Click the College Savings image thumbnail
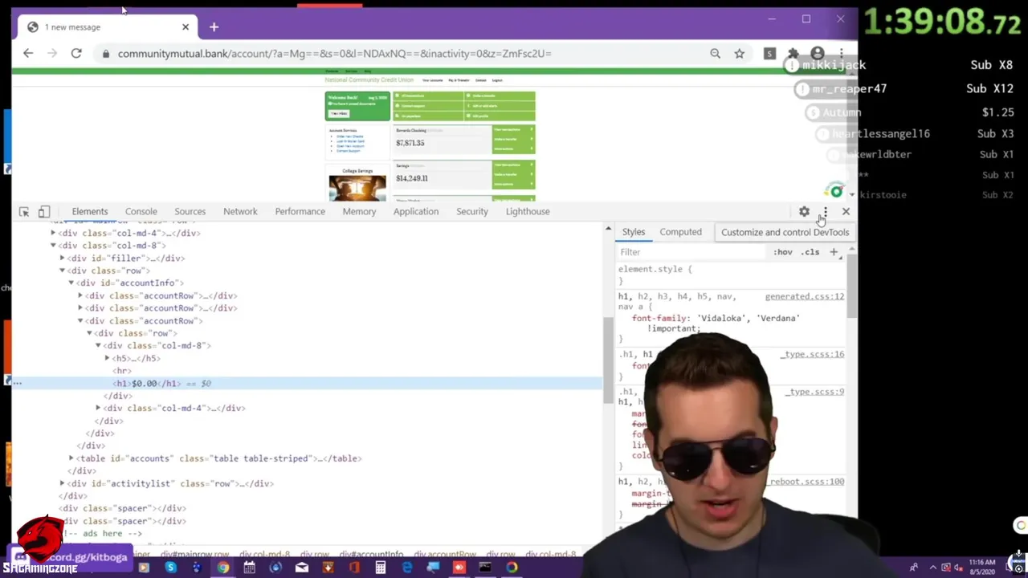 [x=357, y=188]
